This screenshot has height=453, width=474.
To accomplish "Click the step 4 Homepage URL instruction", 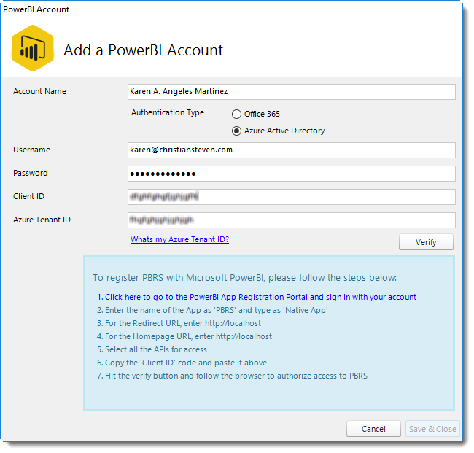I will (184, 336).
